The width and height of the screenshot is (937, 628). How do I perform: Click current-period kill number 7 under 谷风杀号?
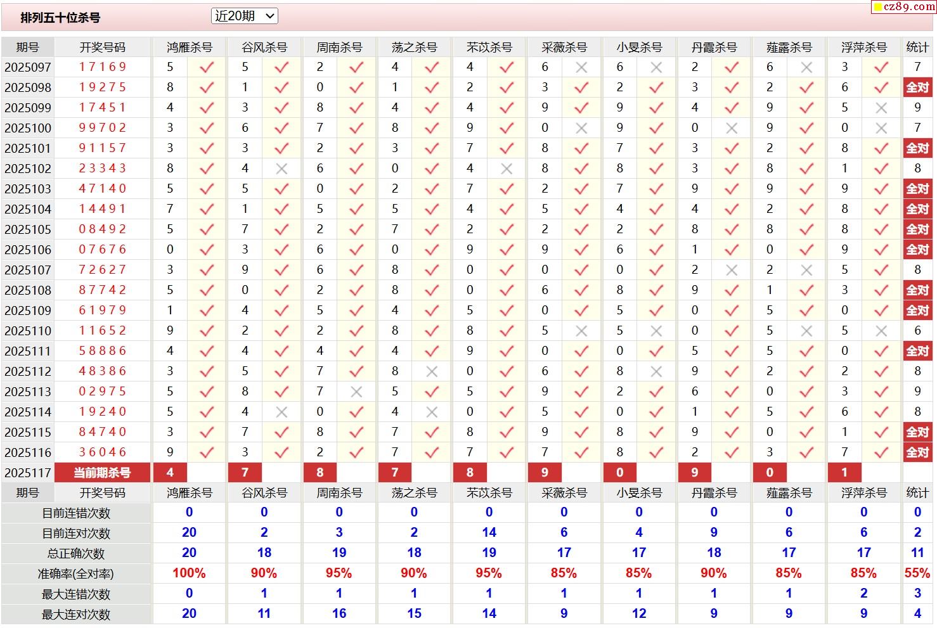pos(245,473)
